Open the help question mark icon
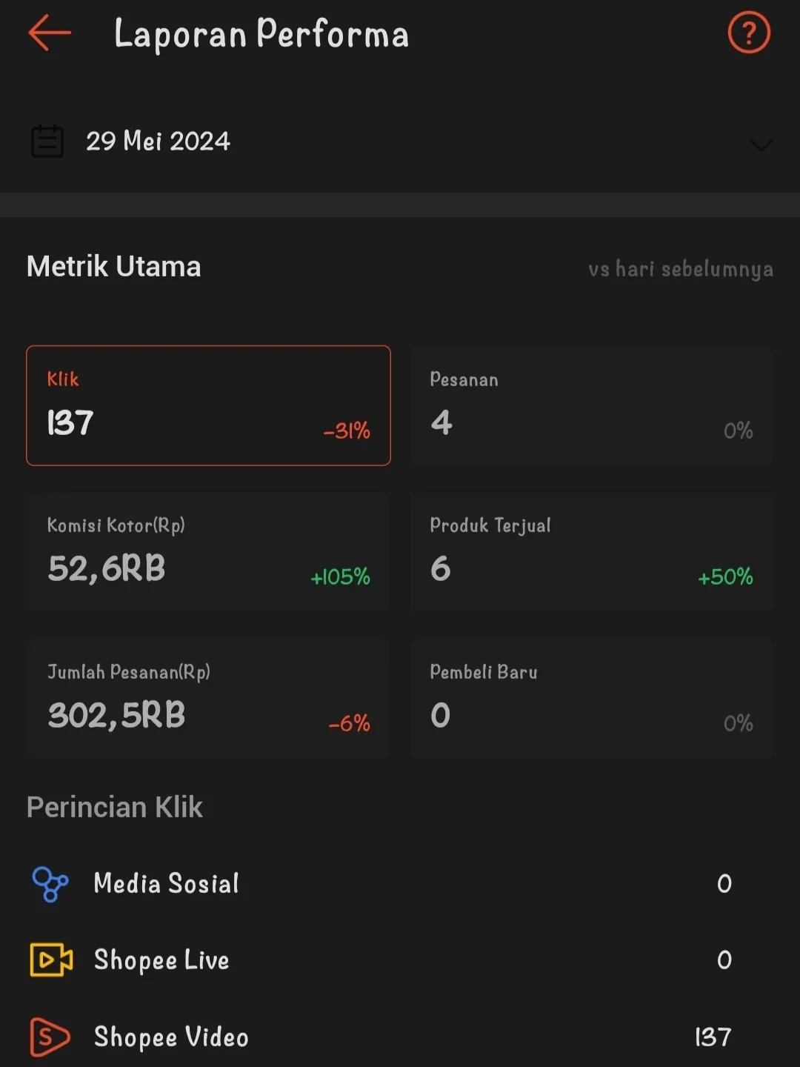Image resolution: width=800 pixels, height=1067 pixels. coord(749,33)
